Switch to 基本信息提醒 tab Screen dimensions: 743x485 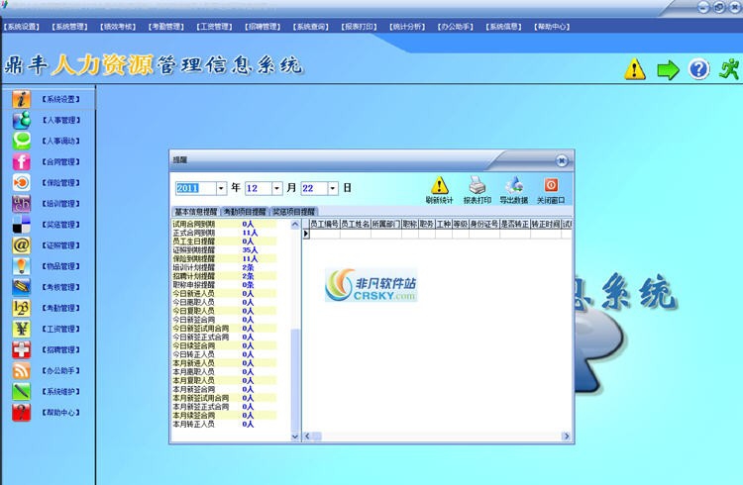[x=196, y=212]
